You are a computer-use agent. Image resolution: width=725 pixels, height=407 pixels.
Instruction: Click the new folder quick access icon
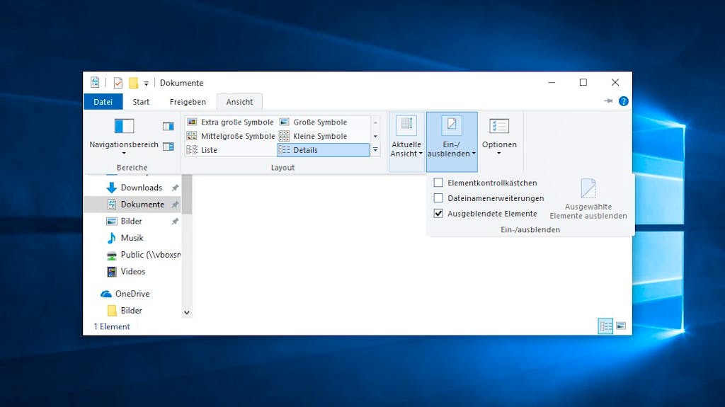coord(134,83)
